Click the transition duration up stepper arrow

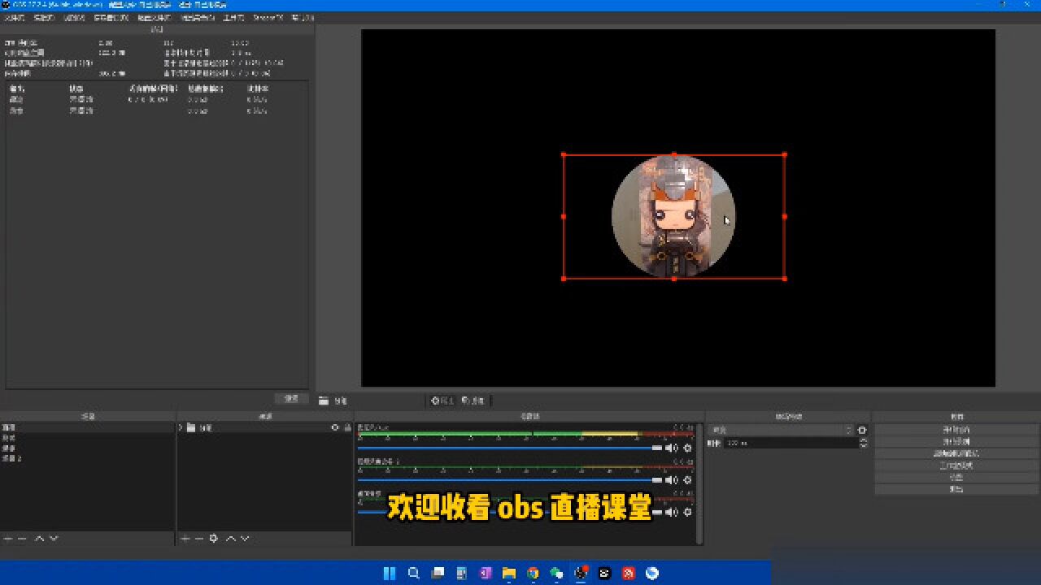pos(864,441)
